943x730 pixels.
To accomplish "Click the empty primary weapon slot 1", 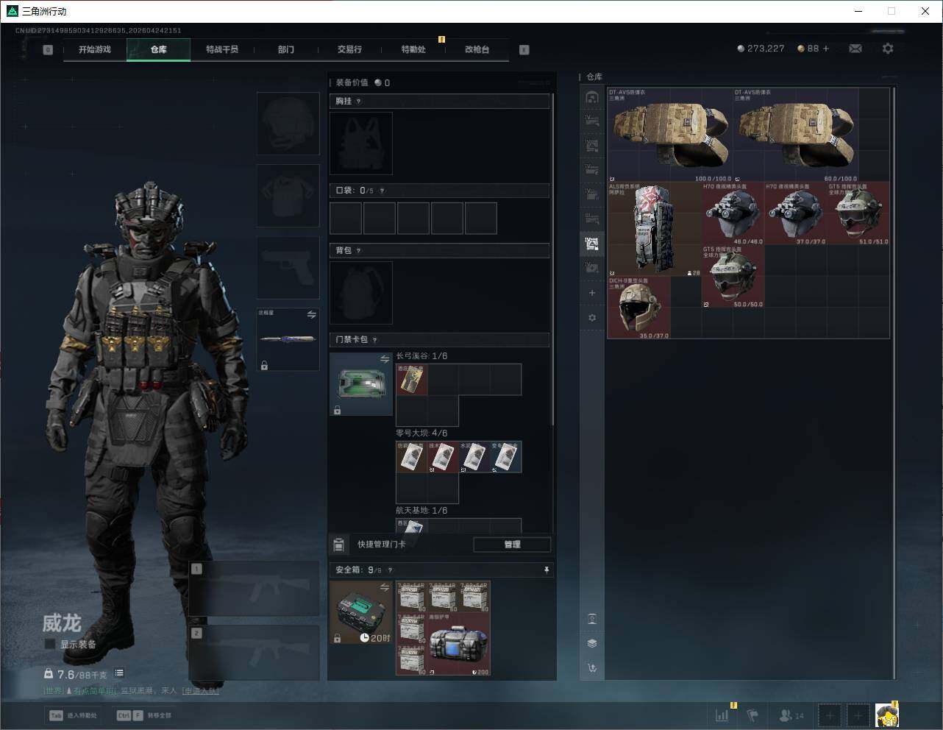I will point(254,589).
